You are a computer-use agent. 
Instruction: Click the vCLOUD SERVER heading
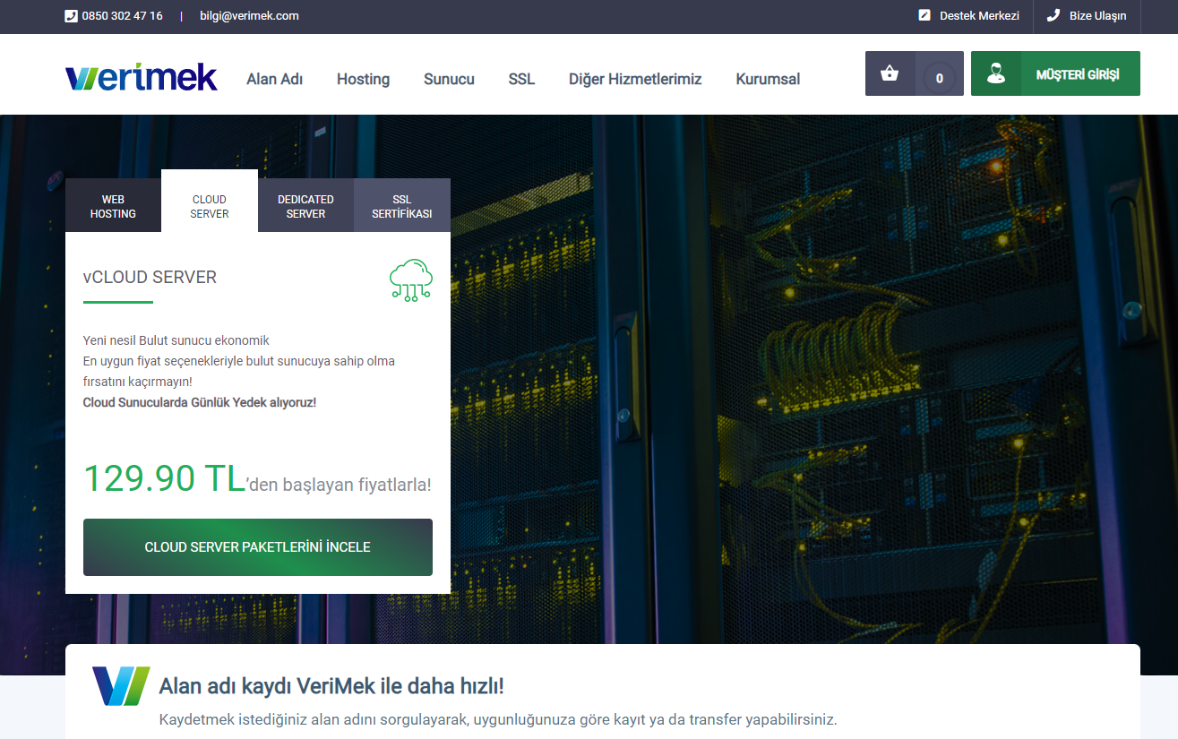point(150,278)
